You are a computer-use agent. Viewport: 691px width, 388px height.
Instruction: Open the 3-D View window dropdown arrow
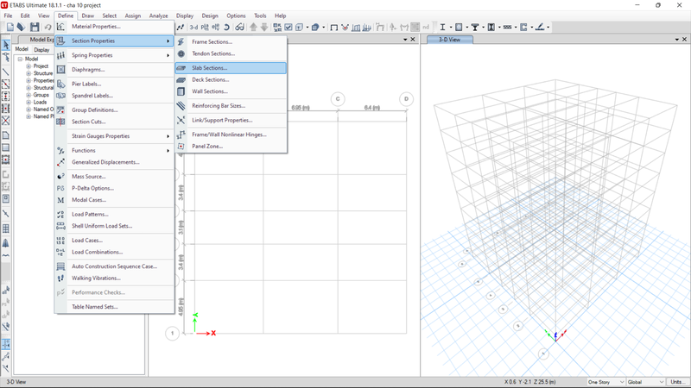point(676,40)
